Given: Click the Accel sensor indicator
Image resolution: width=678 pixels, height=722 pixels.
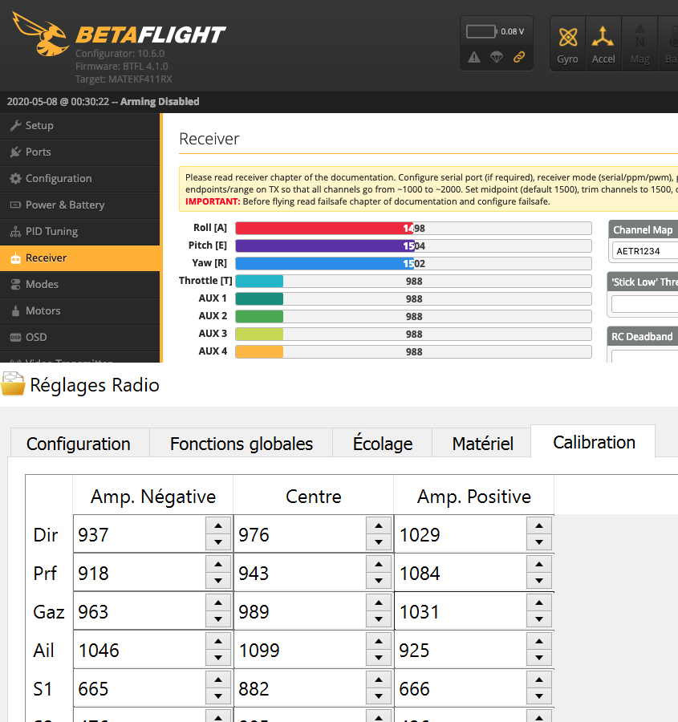Looking at the screenshot, I should coord(603,44).
